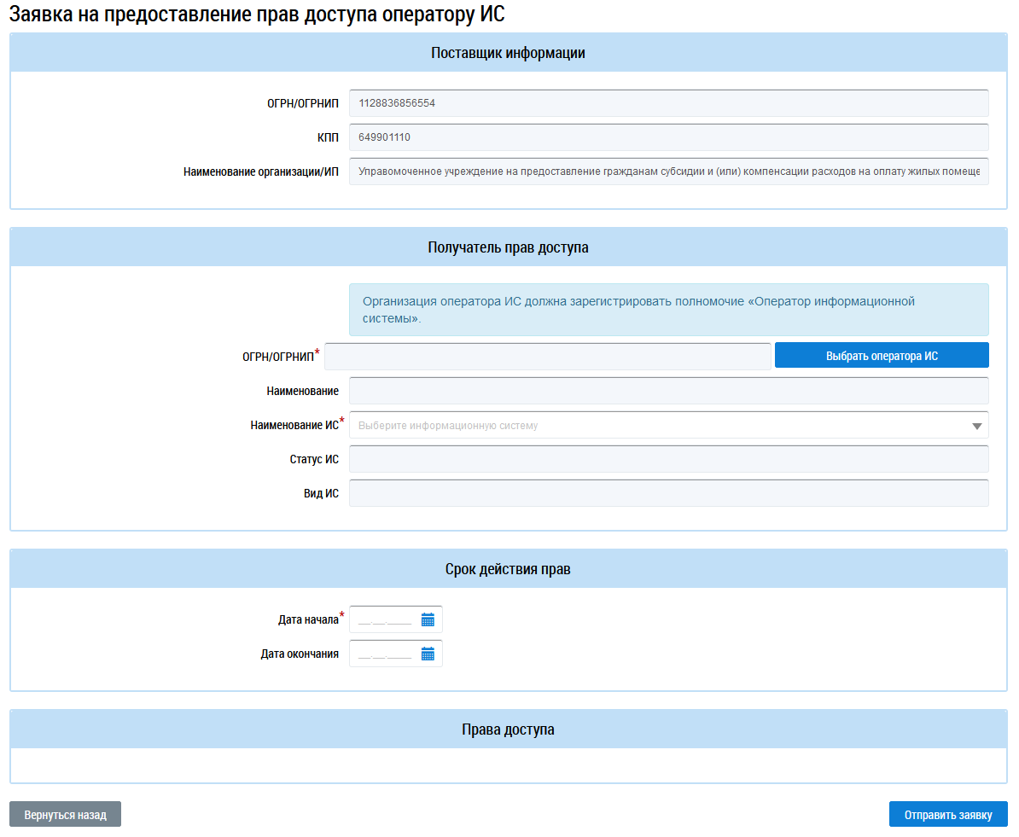Select the КПП field containing 649901110
The height and width of the screenshot is (837, 1019).
click(x=668, y=137)
